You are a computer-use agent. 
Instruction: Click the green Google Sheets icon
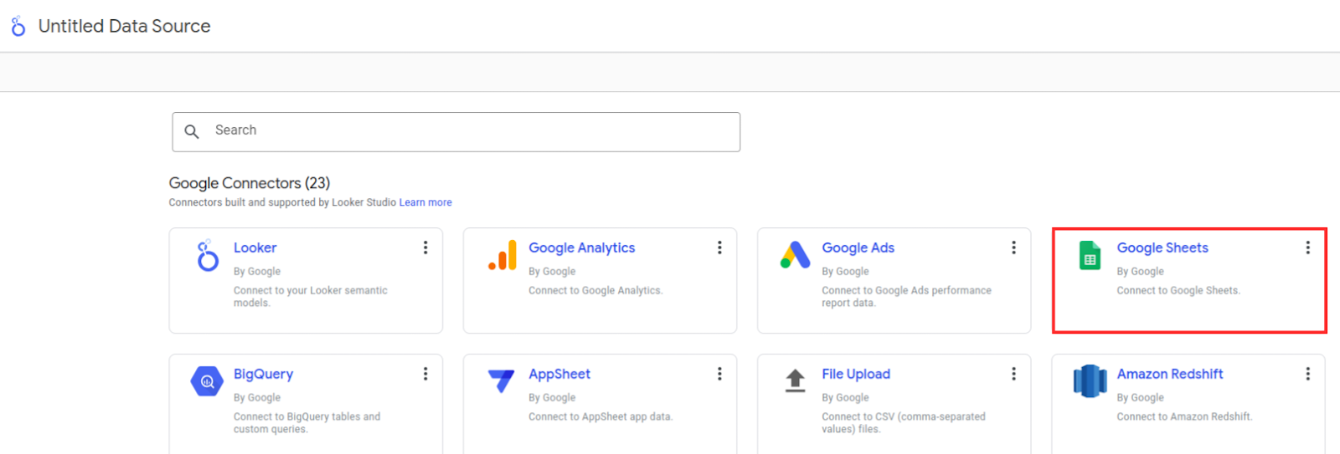pos(1090,255)
